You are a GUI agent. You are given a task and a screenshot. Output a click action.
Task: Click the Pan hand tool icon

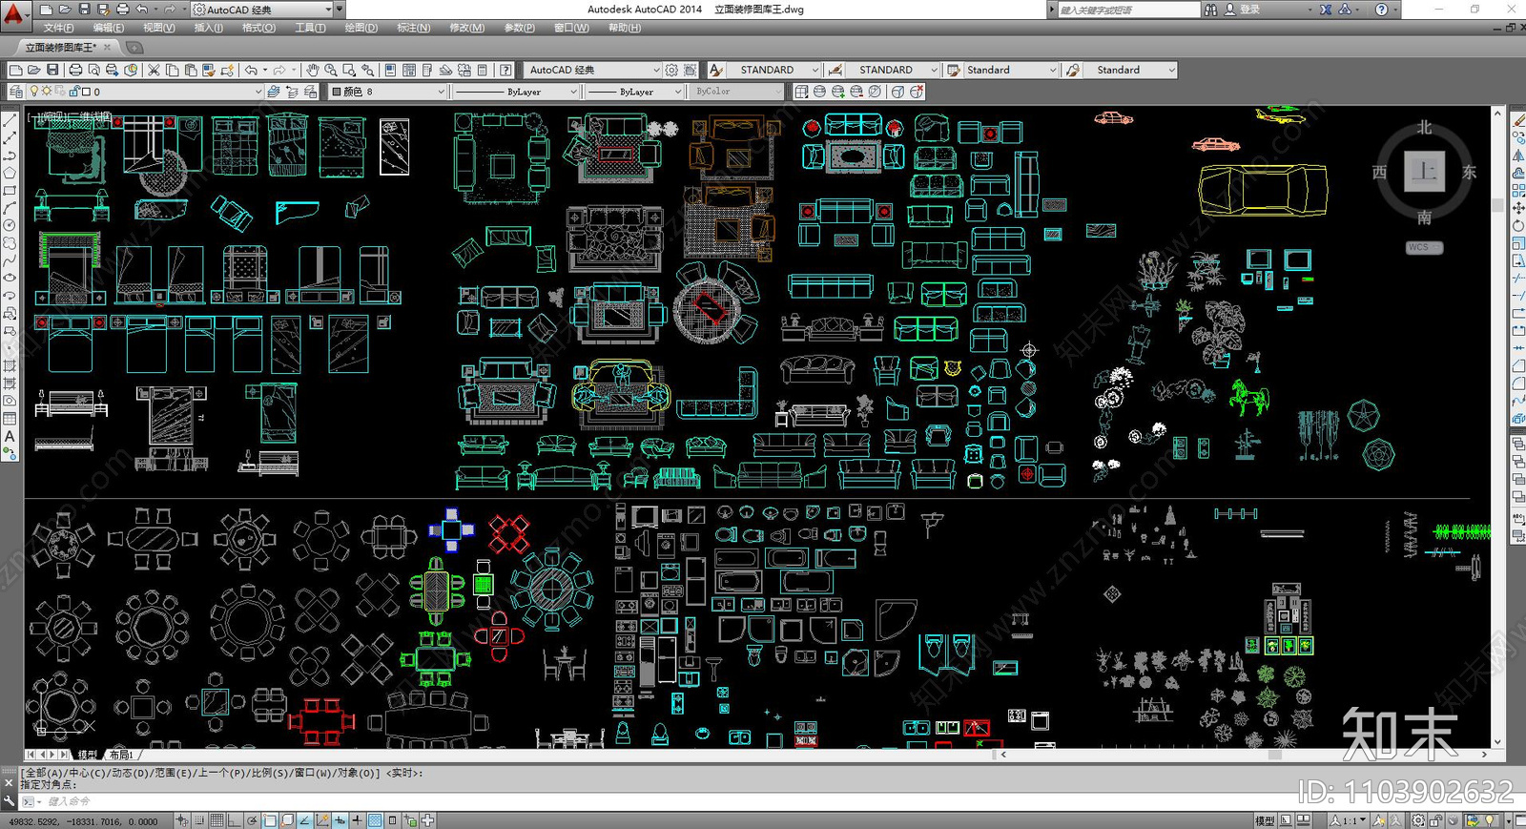(312, 71)
